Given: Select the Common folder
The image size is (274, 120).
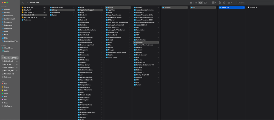Looking at the screenshot, I should pos(146,42).
